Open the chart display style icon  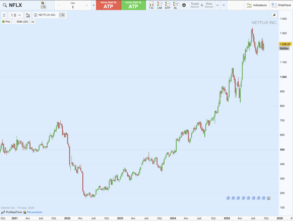(x=28, y=15)
